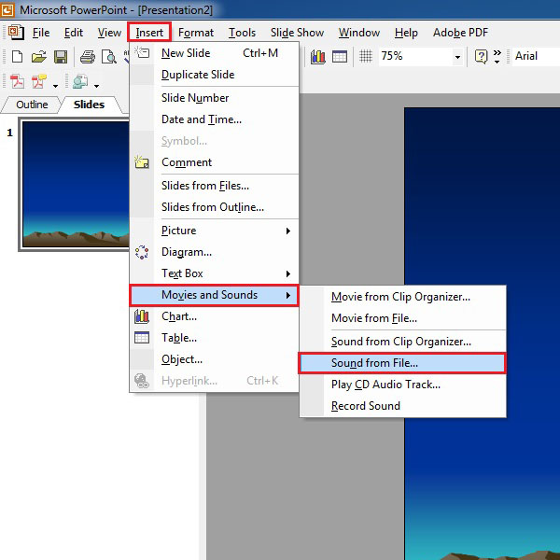Viewport: 560px width, 560px height.
Task: Click the New blank presentation icon
Action: 17,56
